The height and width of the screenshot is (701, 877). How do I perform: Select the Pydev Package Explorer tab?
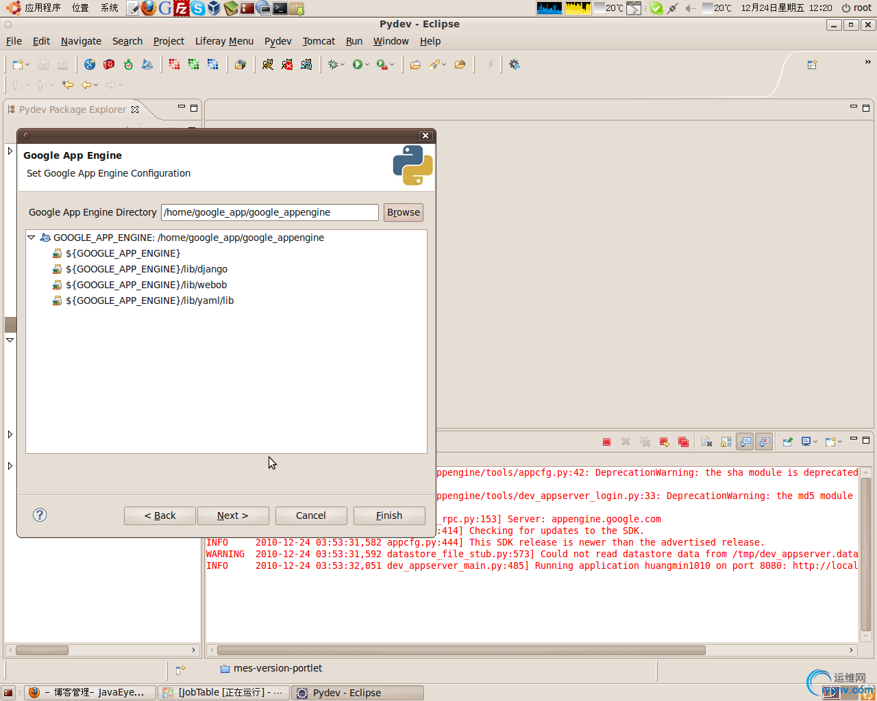(72, 110)
